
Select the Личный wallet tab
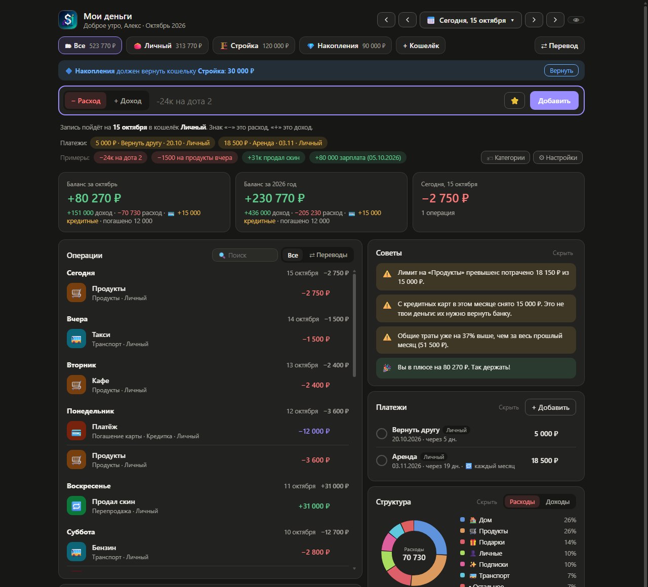[x=168, y=46]
